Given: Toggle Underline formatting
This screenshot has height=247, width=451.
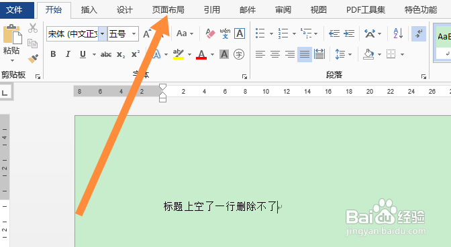Looking at the screenshot, I should click(83, 54).
